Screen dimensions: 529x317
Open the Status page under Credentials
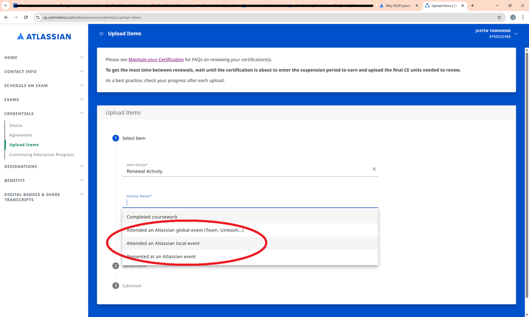(15, 125)
